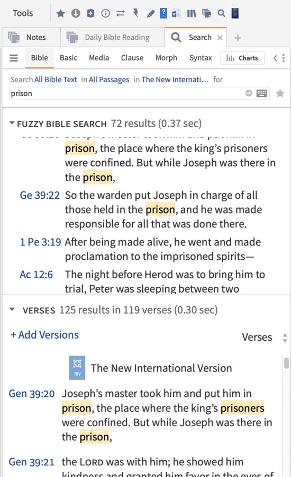Click the verses results scrollbar thumb

tap(286, 363)
